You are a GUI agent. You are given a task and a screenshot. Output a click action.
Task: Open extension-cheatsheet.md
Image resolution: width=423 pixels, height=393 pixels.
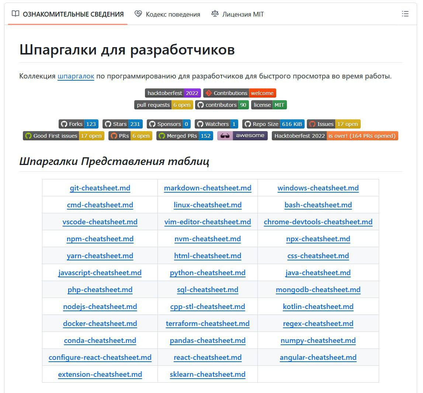pos(100,375)
